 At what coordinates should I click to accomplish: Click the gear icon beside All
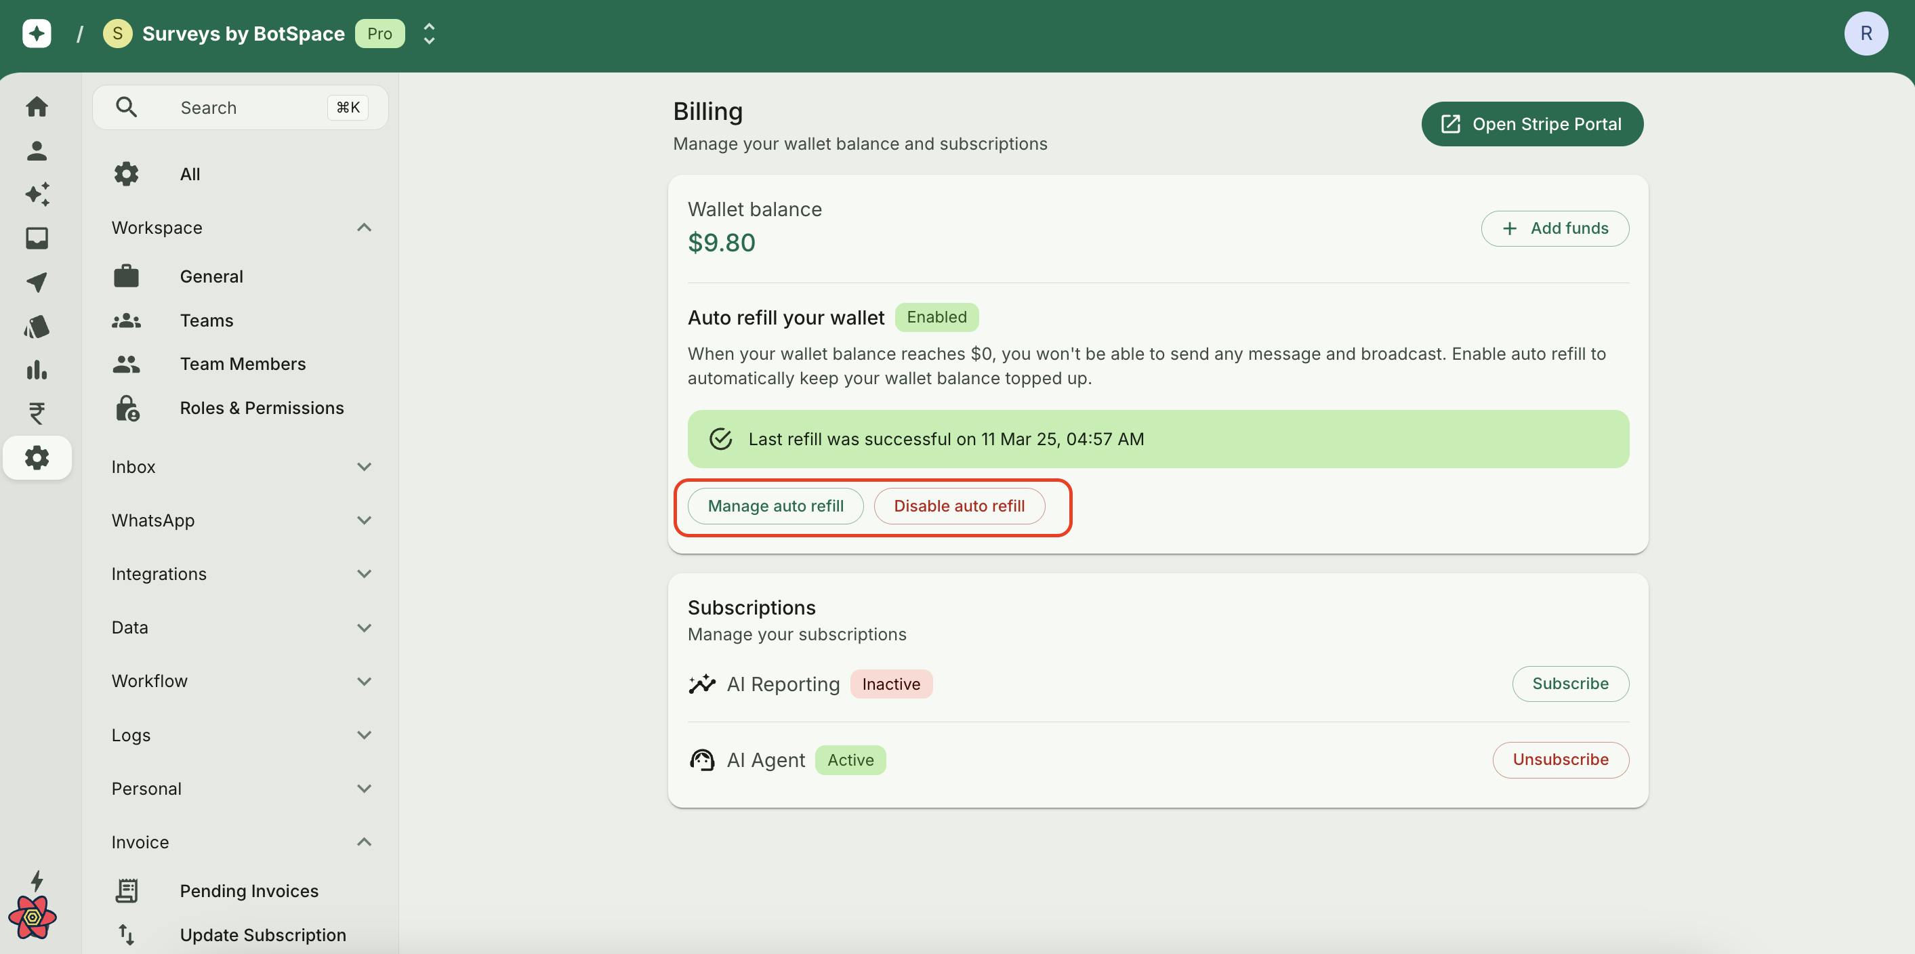[126, 174]
